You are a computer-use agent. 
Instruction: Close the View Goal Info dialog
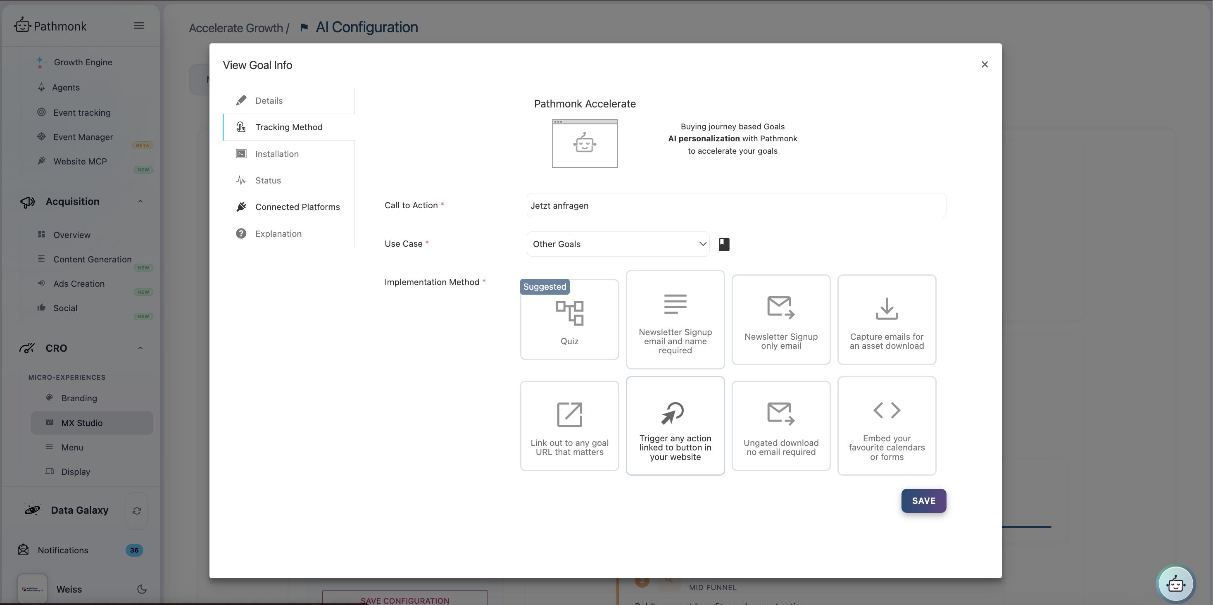[x=985, y=64]
